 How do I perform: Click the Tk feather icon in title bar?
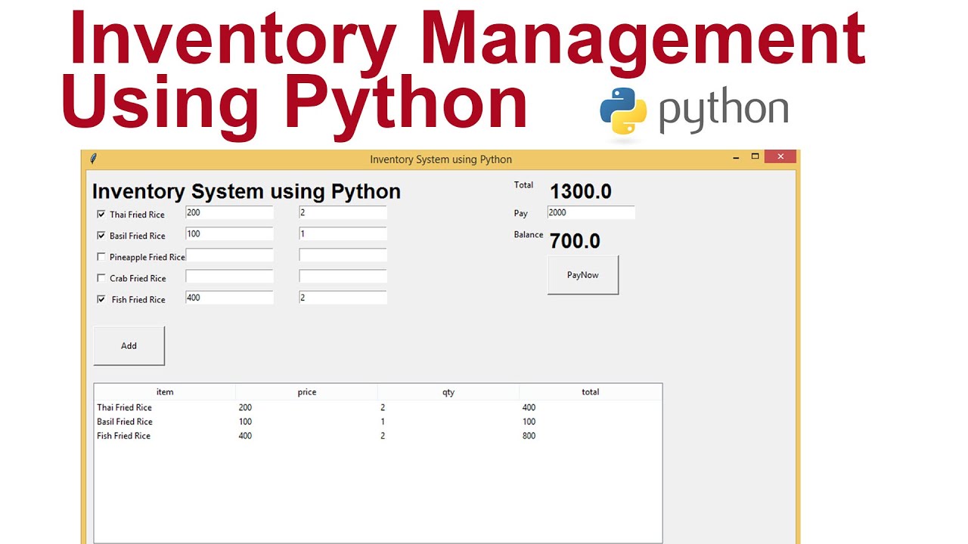93,159
